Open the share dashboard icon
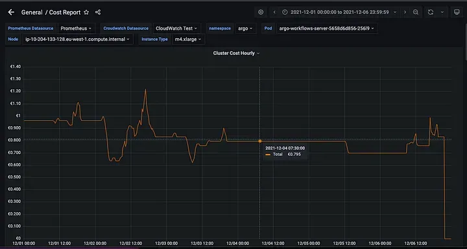The height and width of the screenshot is (249, 467). coord(98,12)
